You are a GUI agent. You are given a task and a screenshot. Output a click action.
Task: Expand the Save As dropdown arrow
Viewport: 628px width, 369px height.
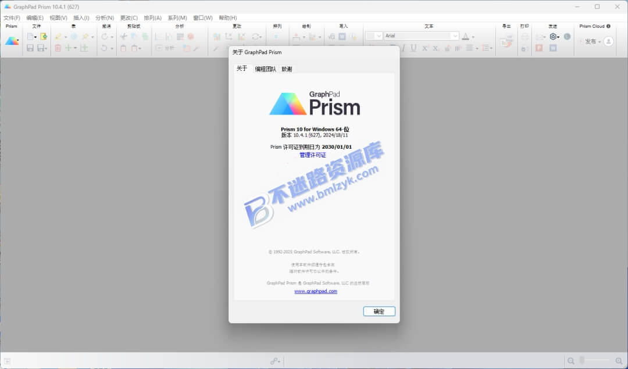[x=46, y=49]
